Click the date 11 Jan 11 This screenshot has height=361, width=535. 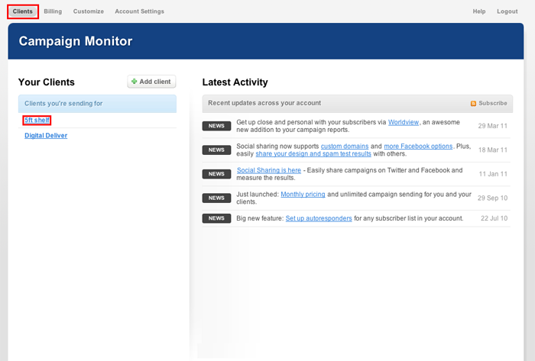coord(493,174)
